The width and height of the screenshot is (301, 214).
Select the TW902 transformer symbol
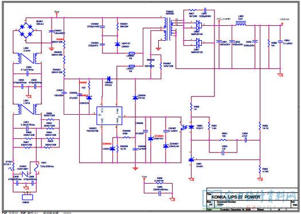(168, 29)
